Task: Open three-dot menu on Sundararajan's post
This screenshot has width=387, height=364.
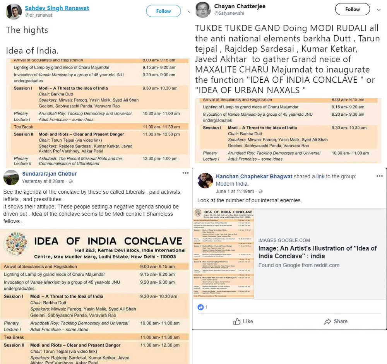Action: (x=186, y=173)
